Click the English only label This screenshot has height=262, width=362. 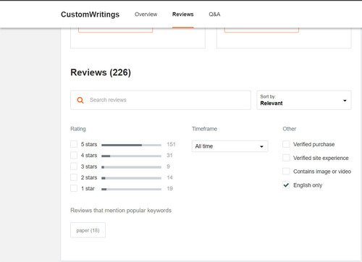(x=308, y=185)
